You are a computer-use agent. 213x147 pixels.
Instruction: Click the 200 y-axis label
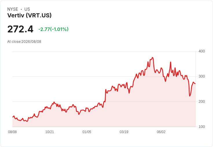(x=202, y=102)
